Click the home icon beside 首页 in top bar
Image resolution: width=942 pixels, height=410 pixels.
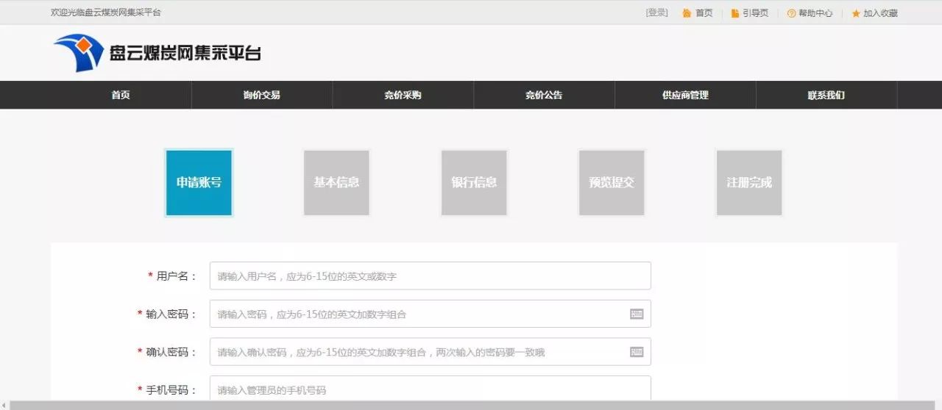(687, 13)
